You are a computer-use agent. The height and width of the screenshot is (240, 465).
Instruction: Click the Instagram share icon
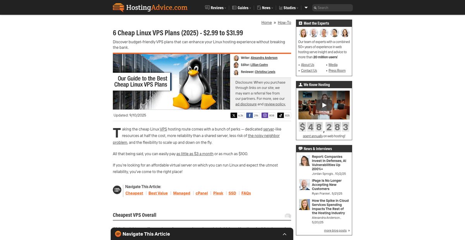[265, 115]
